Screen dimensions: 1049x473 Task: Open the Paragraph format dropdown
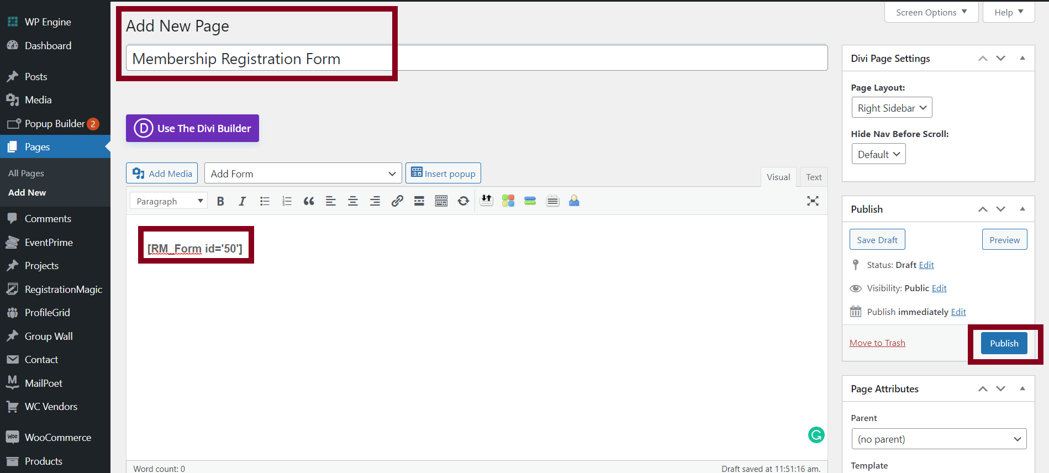169,201
